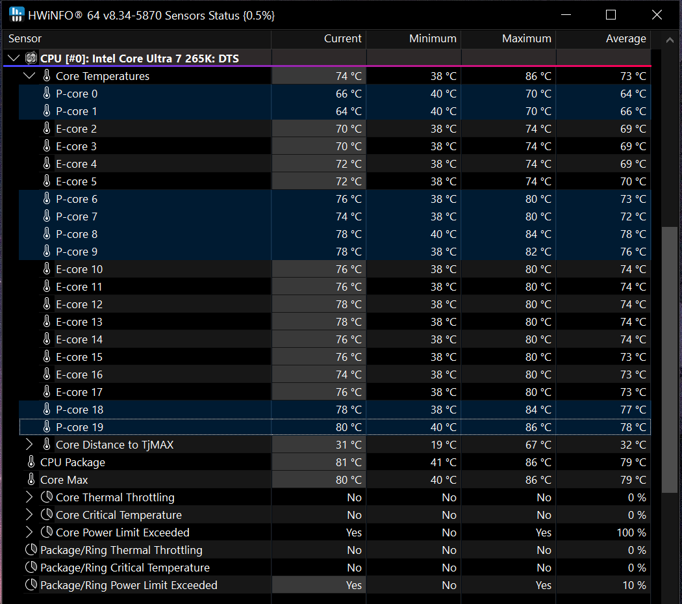Image resolution: width=682 pixels, height=604 pixels.
Task: Click thermometer icon of E-core 10
Action: coord(47,269)
